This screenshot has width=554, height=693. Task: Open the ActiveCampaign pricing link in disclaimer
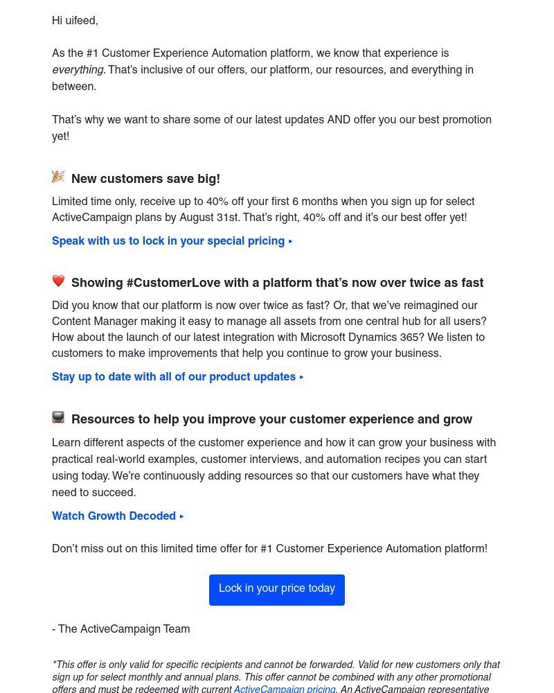[x=285, y=690]
